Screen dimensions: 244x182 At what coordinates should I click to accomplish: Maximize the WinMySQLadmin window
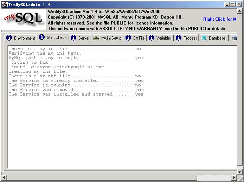coord(232,5)
